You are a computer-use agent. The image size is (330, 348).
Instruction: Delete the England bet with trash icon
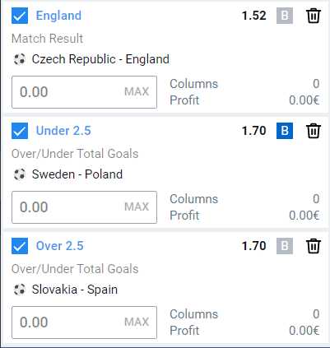[314, 16]
